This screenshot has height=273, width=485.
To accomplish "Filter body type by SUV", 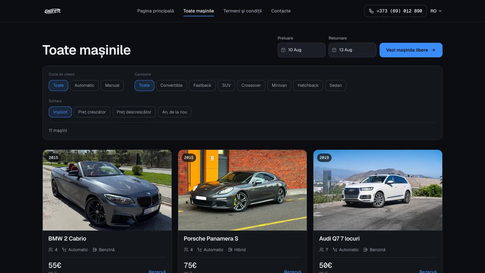I will pos(226,86).
